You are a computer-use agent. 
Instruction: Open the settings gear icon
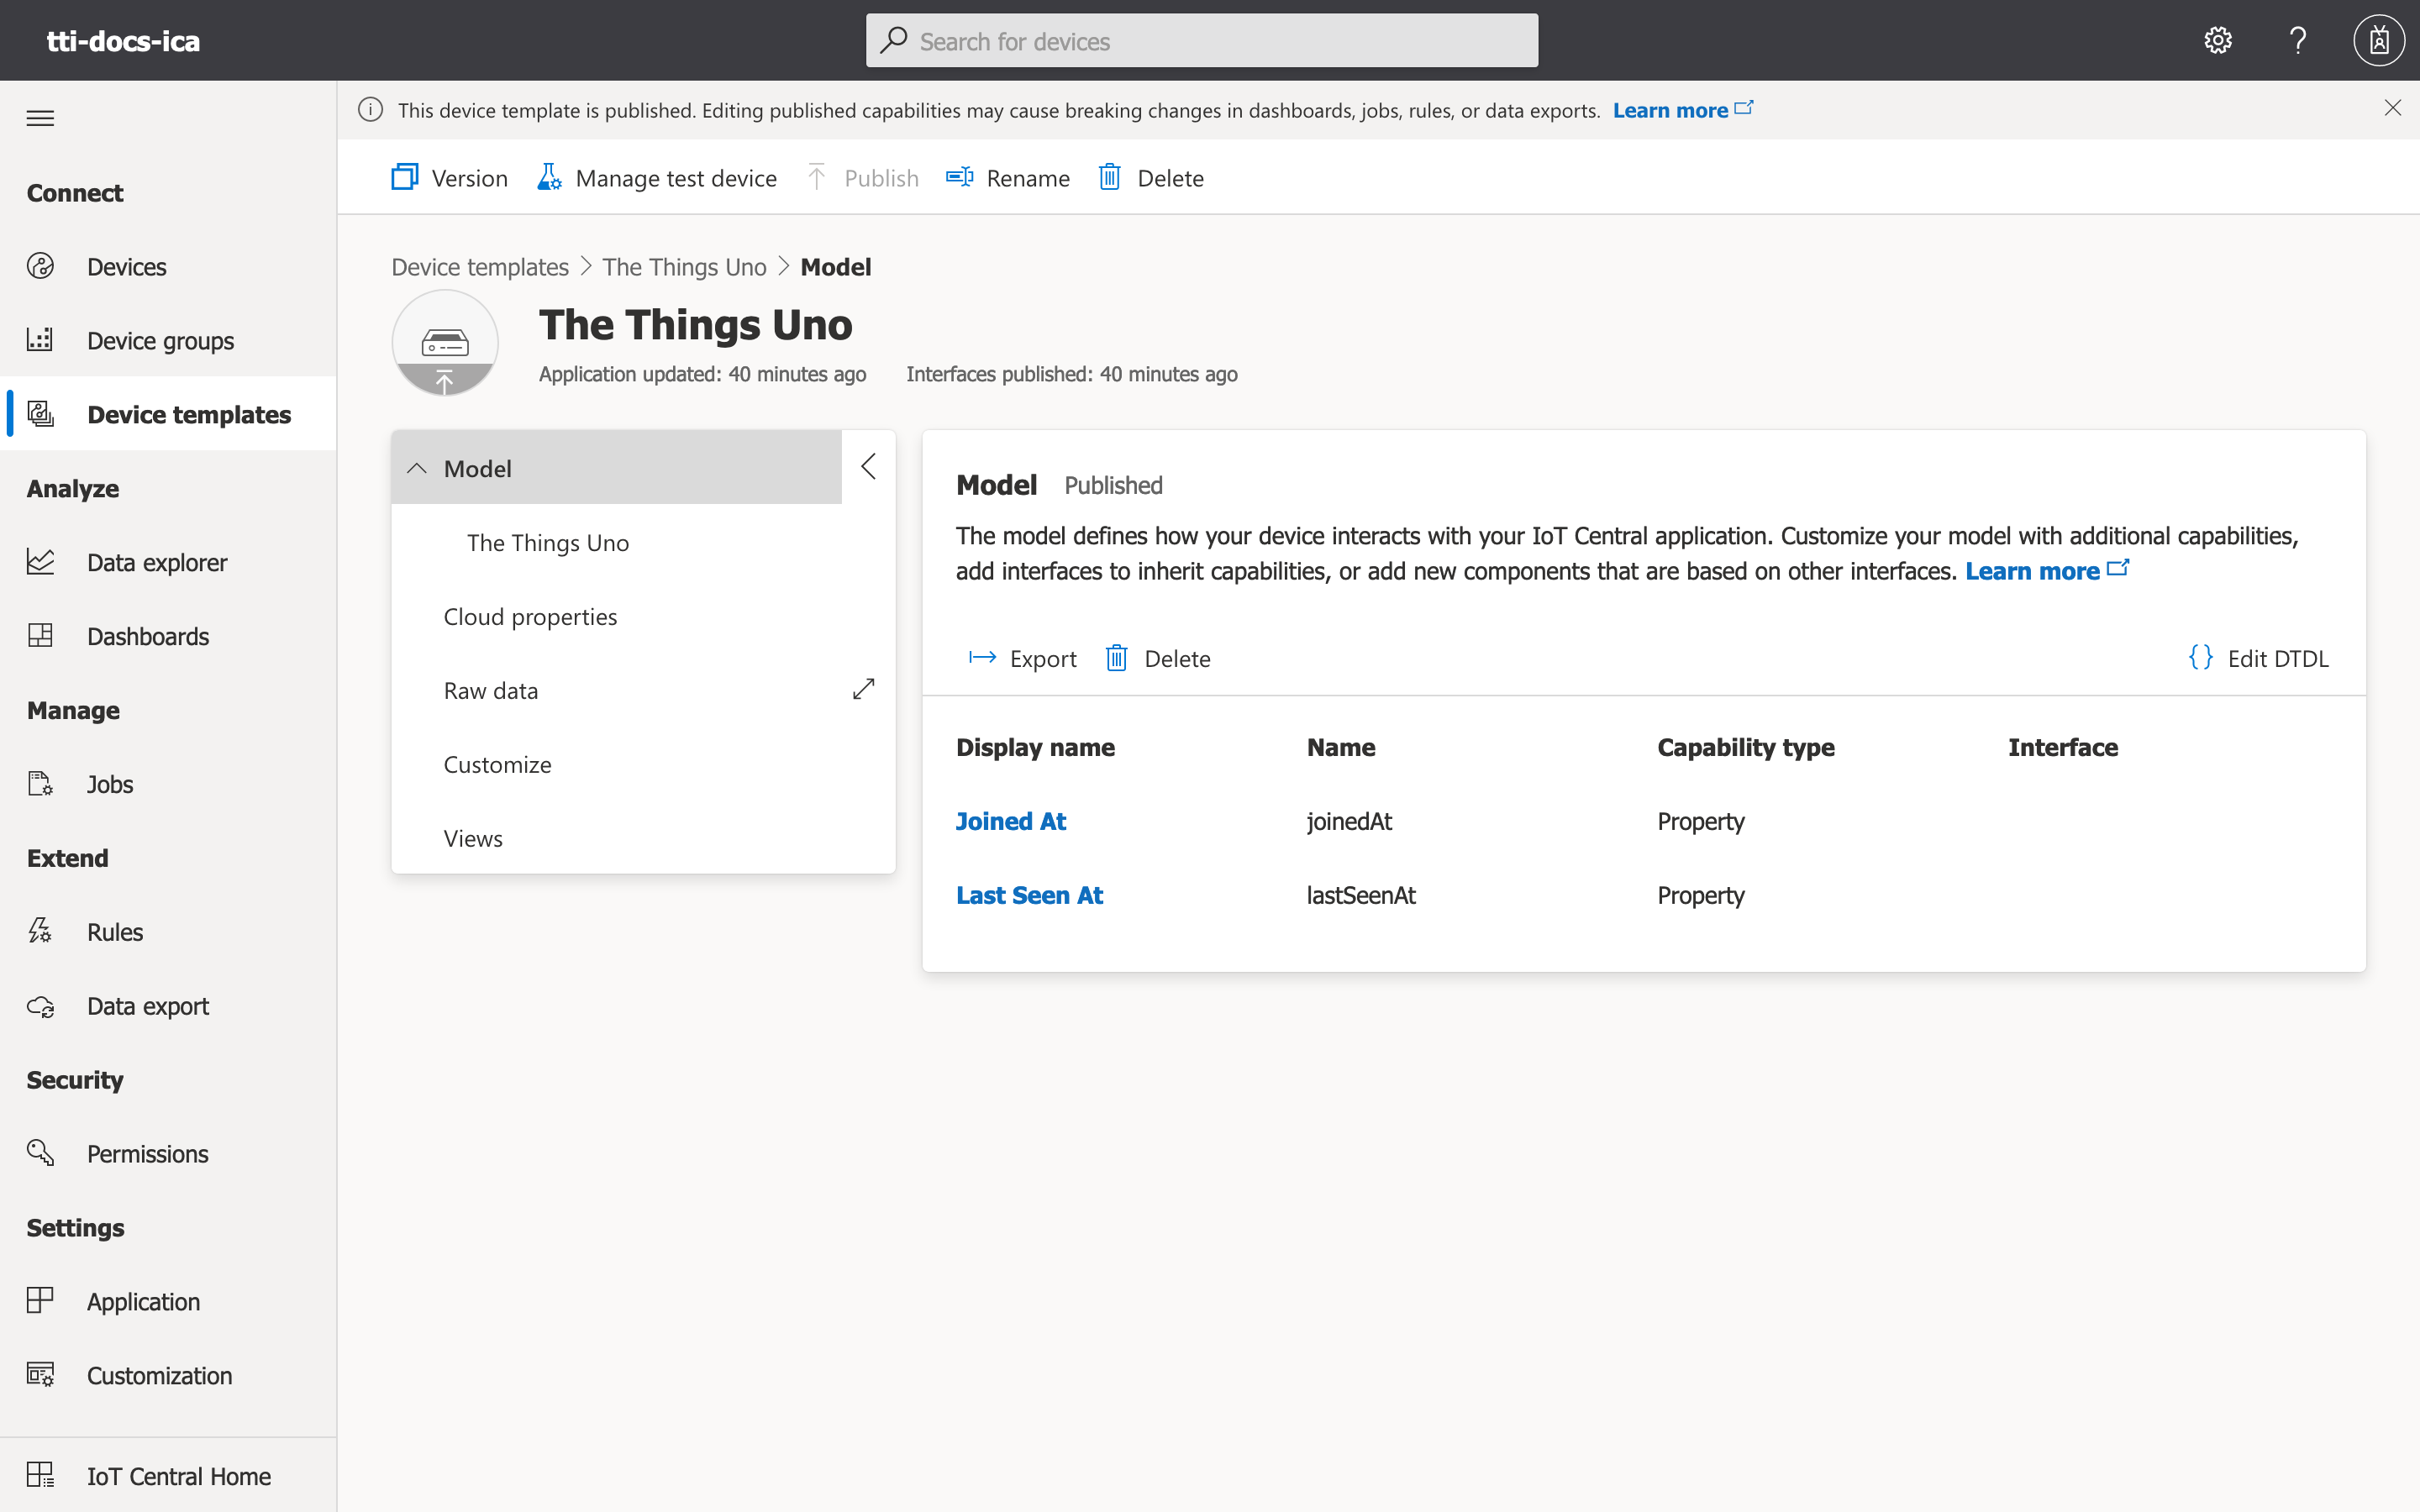coord(2218,40)
